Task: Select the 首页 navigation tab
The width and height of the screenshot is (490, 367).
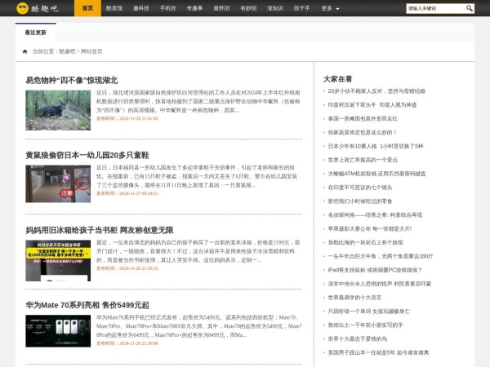Action: (x=87, y=8)
